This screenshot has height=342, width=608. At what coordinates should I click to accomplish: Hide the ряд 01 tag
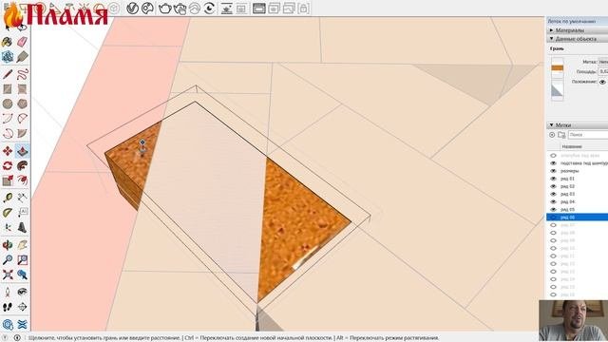tap(553, 179)
